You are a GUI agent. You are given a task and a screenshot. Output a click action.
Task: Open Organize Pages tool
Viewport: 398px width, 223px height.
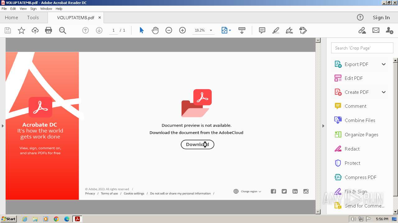(x=356, y=134)
